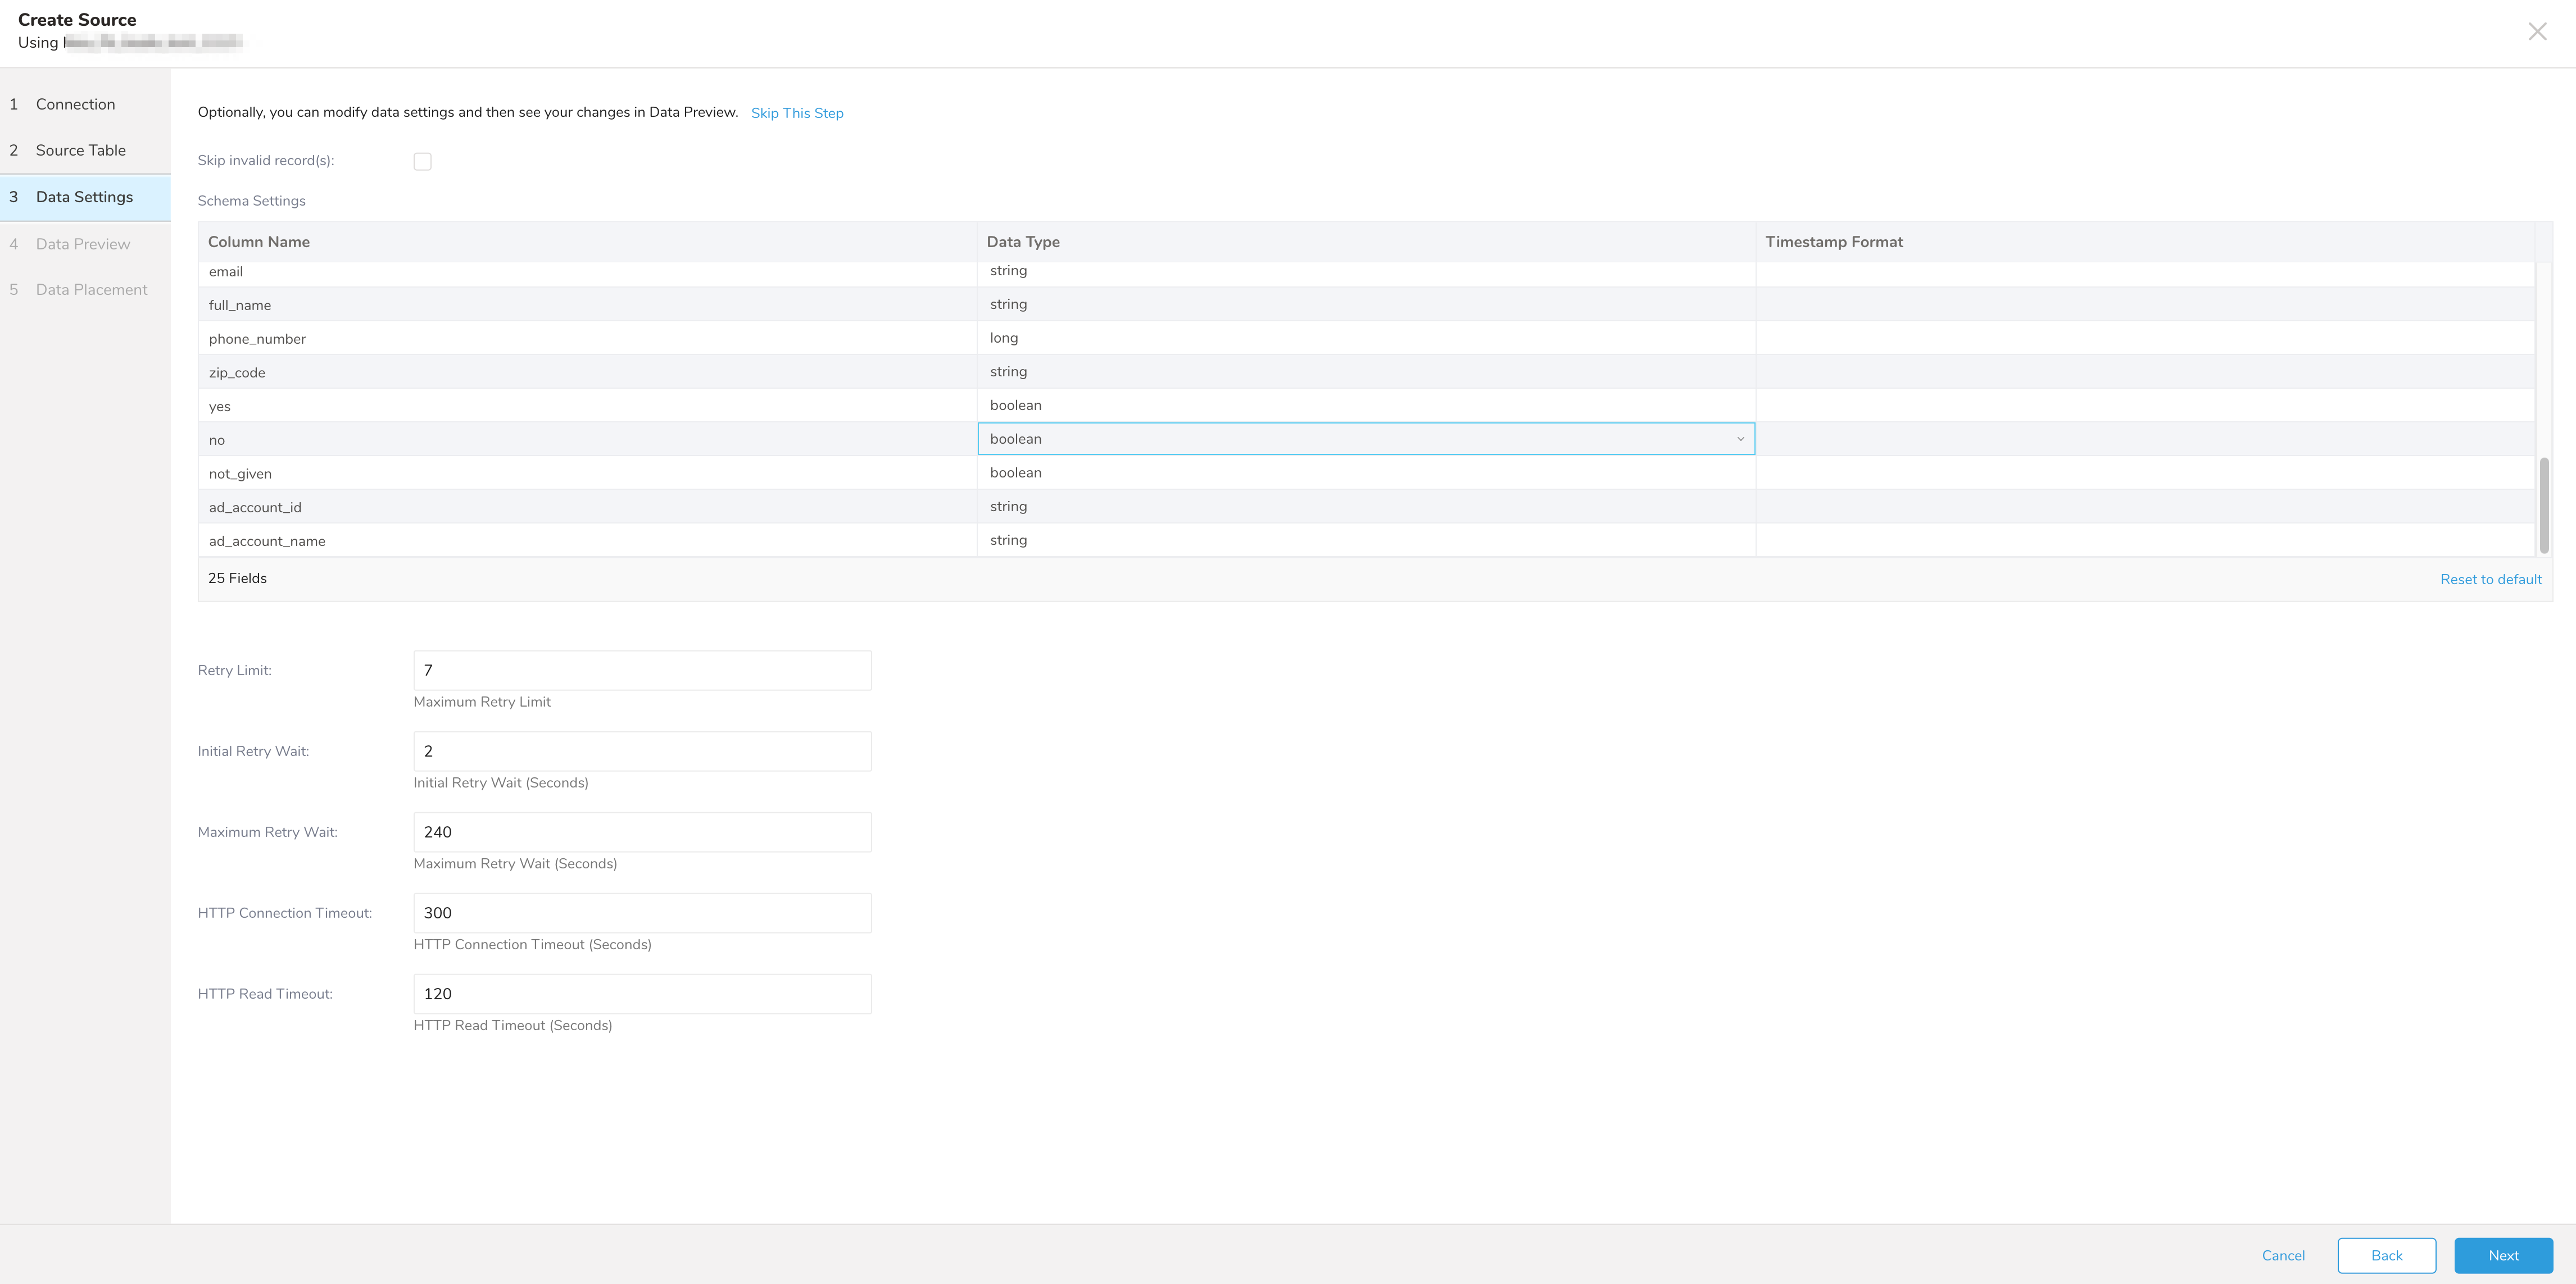Image resolution: width=2576 pixels, height=1284 pixels.
Task: Select Data Preview step in sidebar
Action: click(82, 244)
